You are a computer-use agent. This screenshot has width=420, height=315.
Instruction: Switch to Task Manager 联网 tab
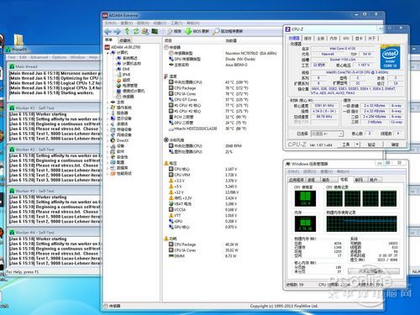click(359, 180)
